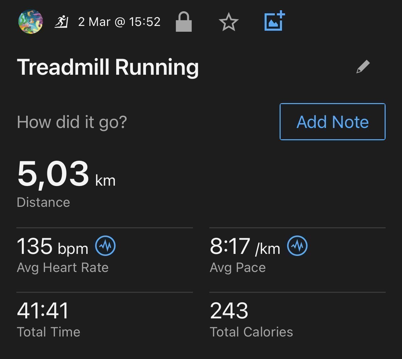Image resolution: width=402 pixels, height=359 pixels.
Task: Tap the 135 bpm heart rate value
Action: 53,247
